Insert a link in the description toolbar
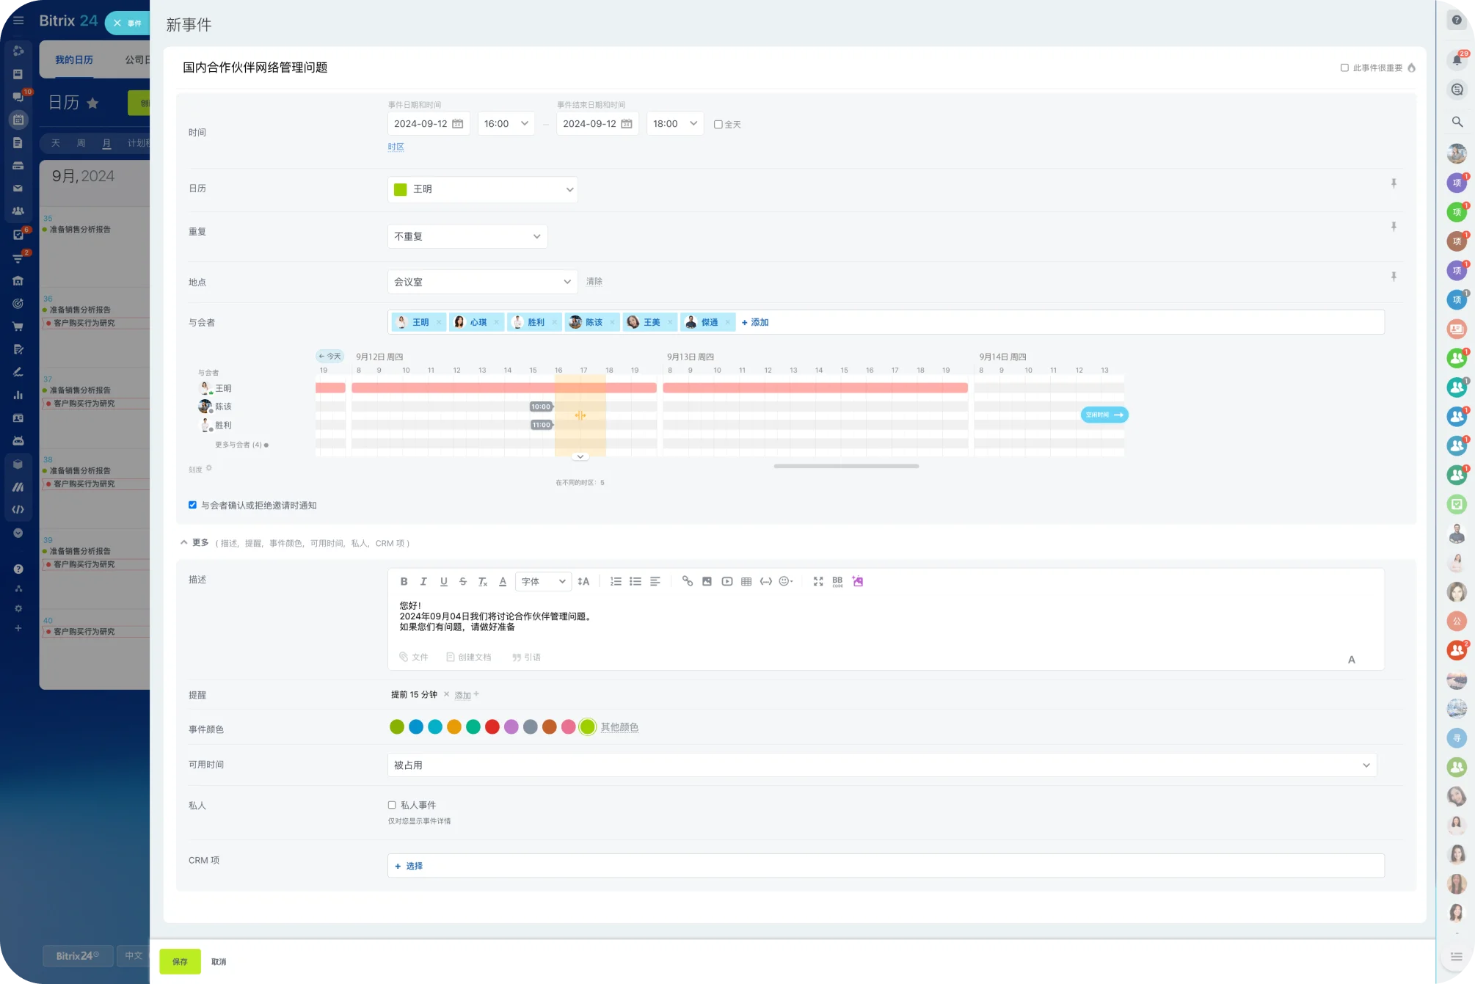Image resolution: width=1475 pixels, height=984 pixels. tap(688, 581)
